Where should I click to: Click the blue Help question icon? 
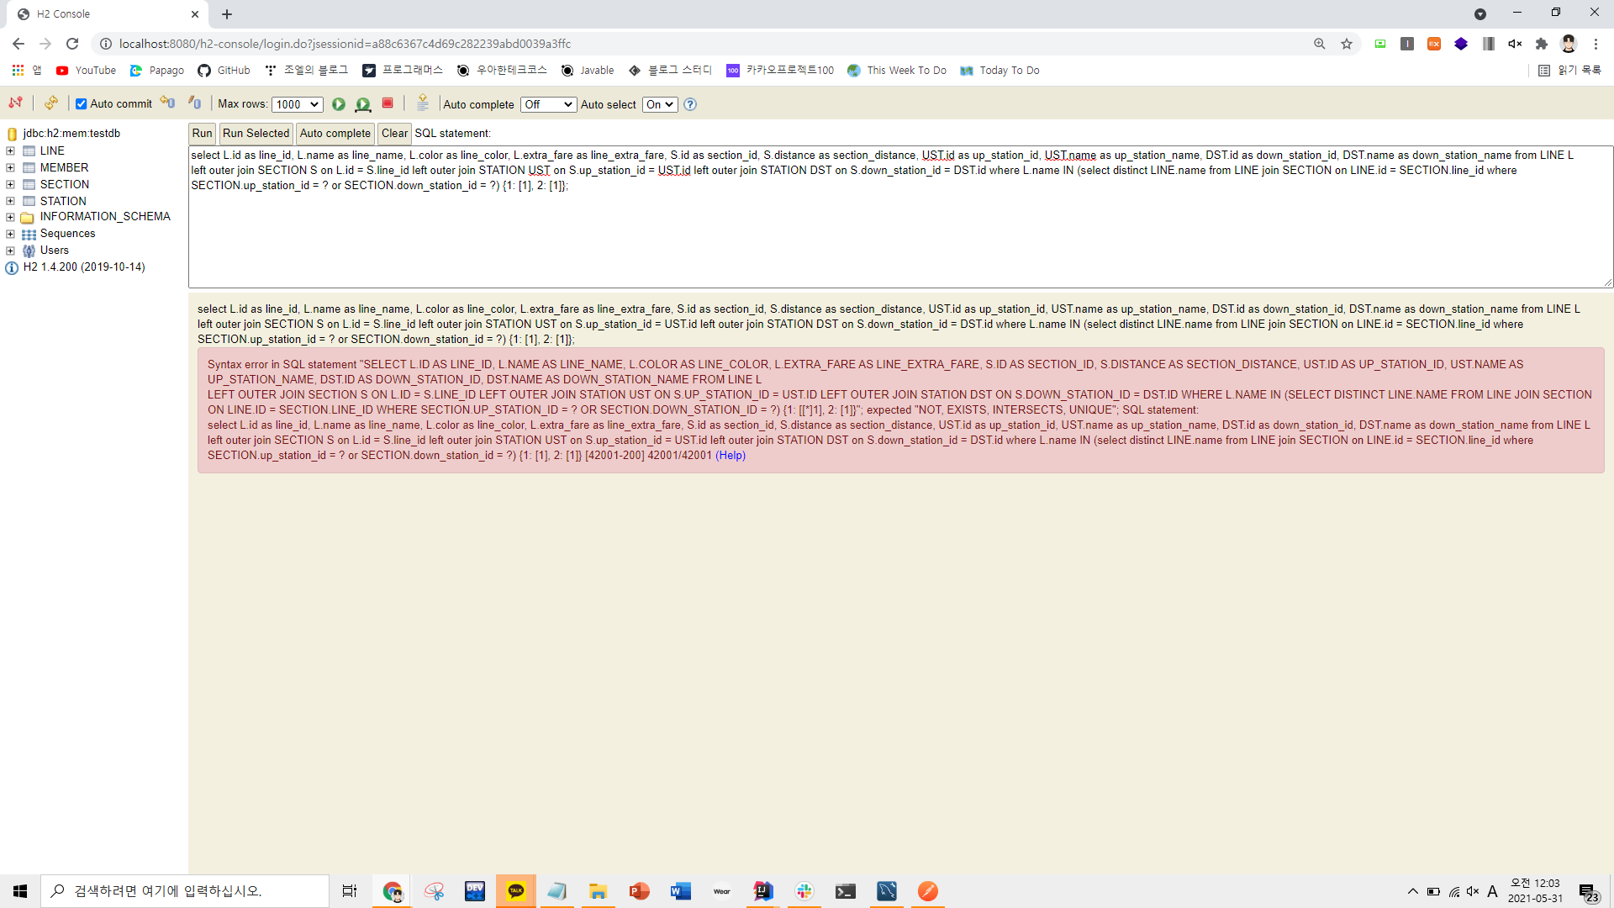pos(690,104)
